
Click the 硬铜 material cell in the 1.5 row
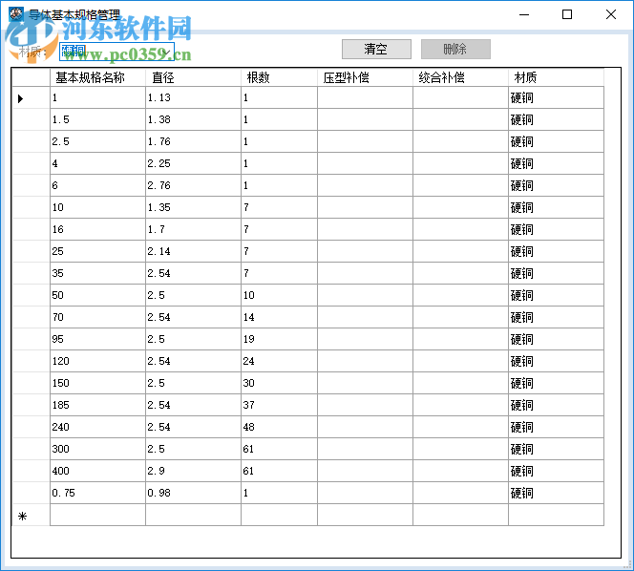coord(556,119)
